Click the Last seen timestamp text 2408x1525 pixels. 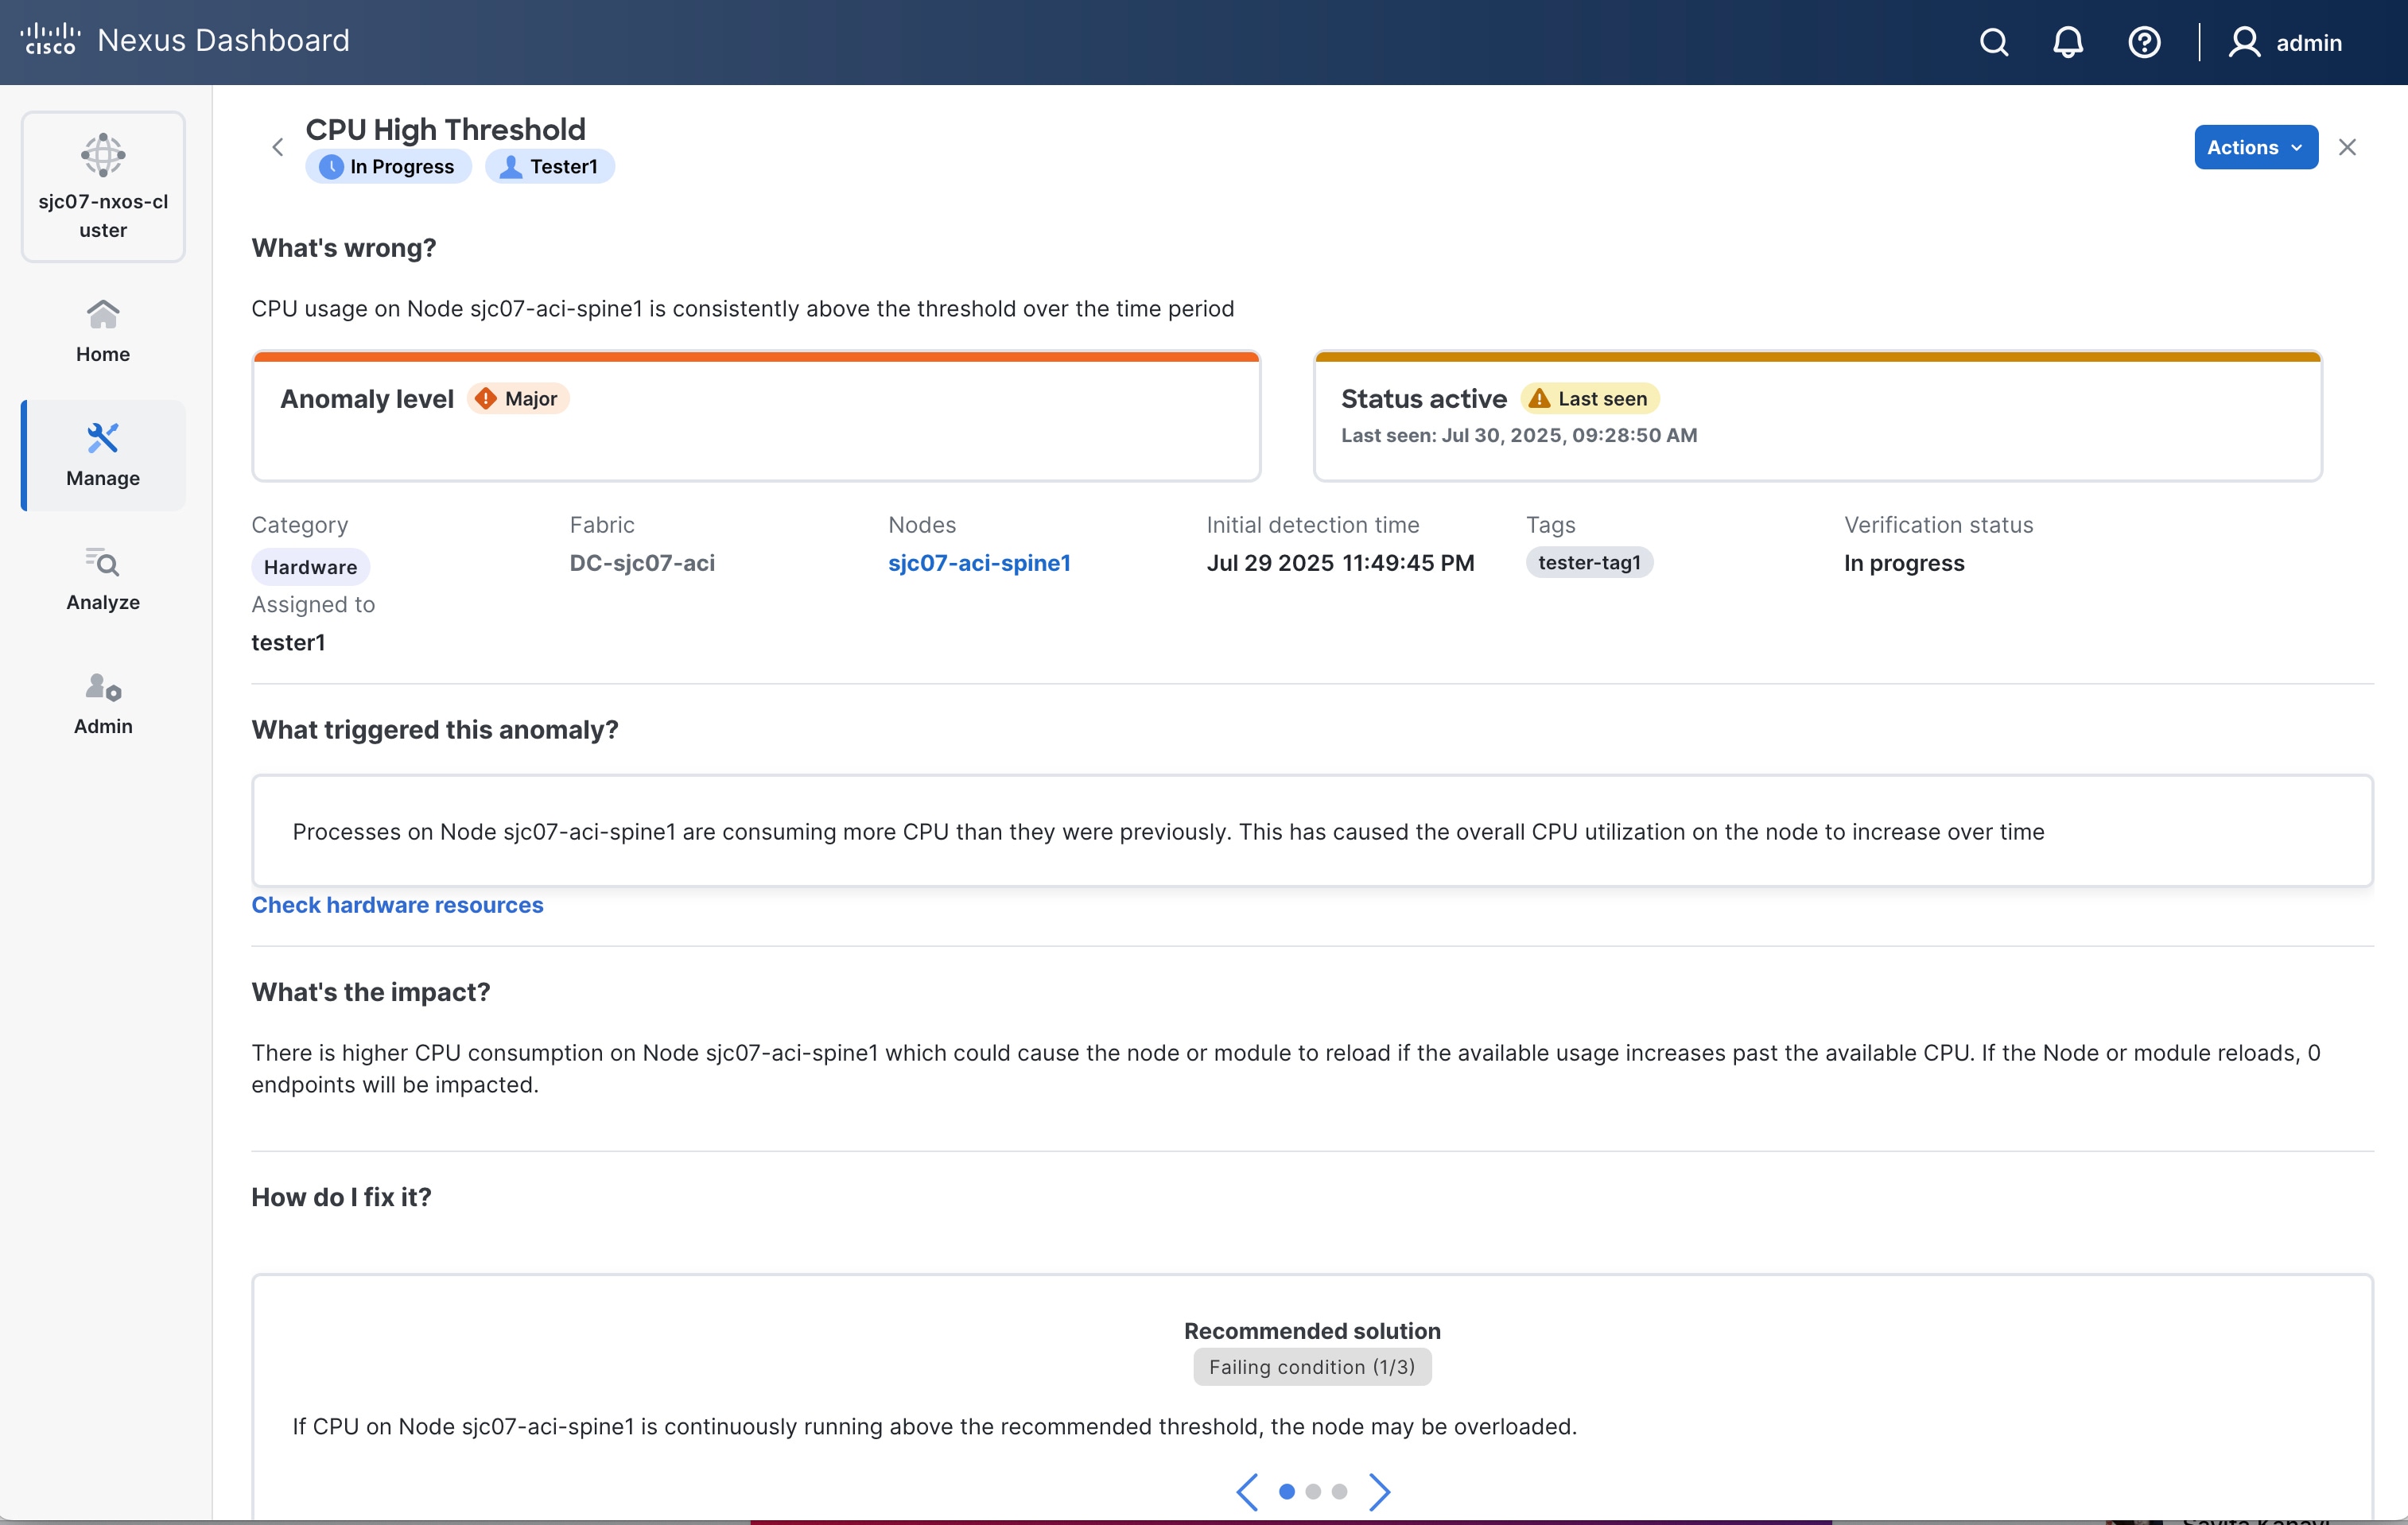[1519, 435]
